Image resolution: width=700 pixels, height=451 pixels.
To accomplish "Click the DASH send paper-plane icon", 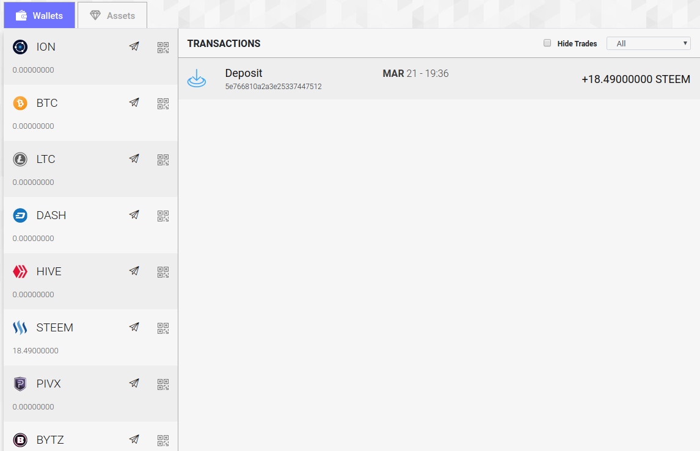I will click(x=134, y=215).
